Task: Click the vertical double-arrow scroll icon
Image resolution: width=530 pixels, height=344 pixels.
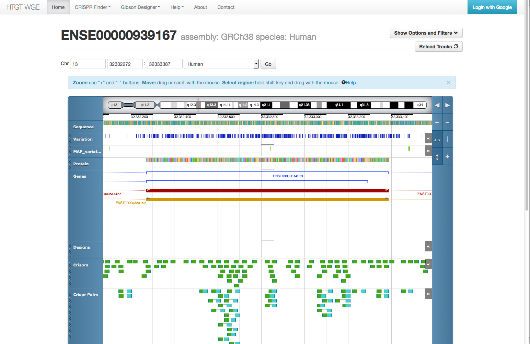Action: (437, 157)
